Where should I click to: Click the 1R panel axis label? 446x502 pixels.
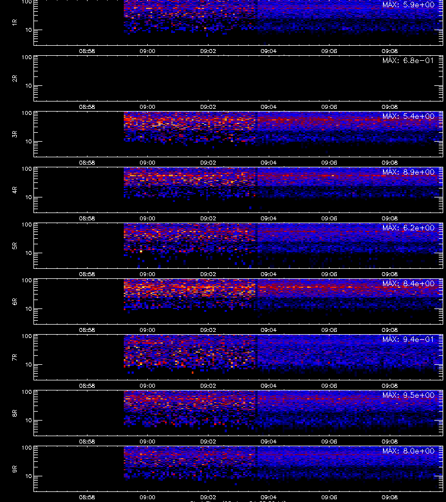pos(14,22)
